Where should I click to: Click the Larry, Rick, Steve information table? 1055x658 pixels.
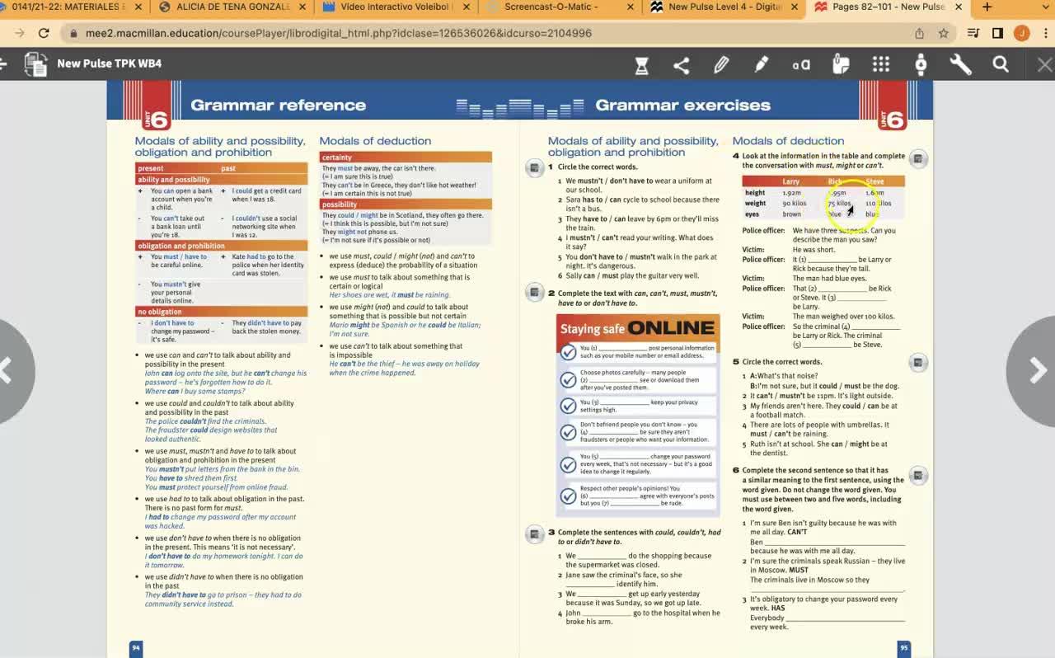(823, 197)
